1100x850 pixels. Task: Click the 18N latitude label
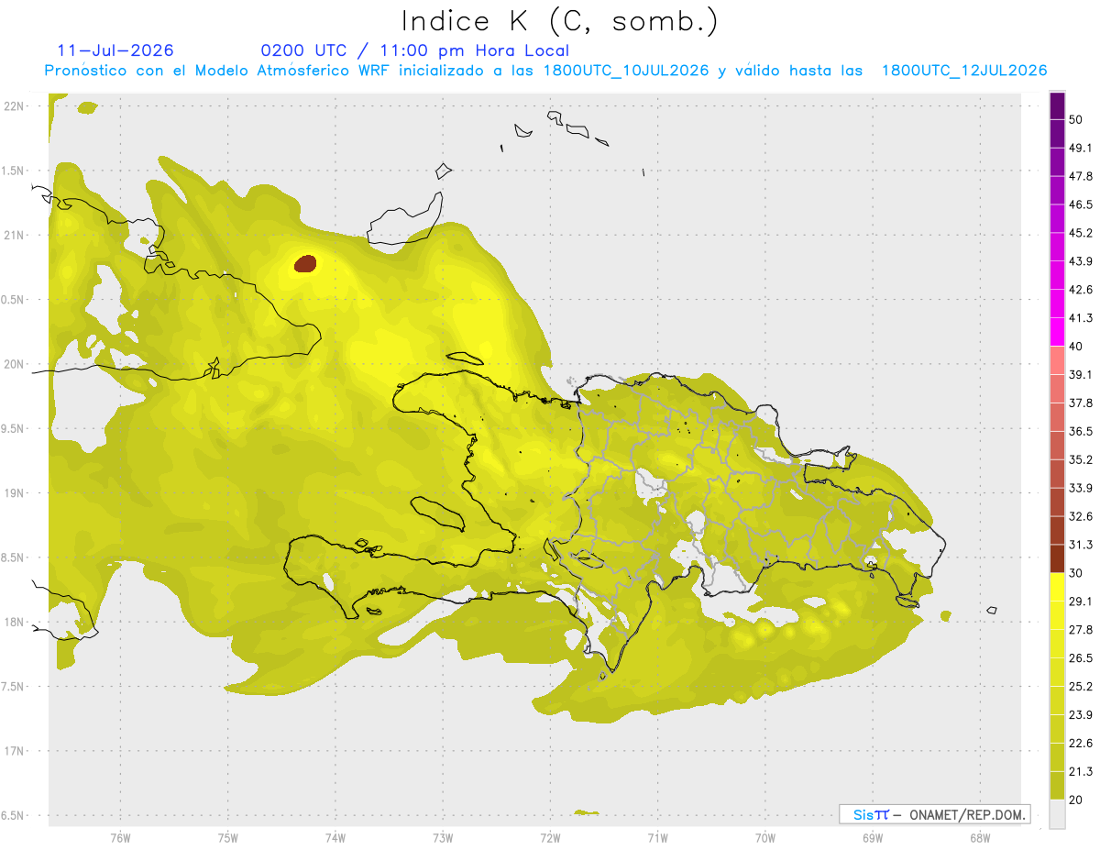click(x=16, y=623)
